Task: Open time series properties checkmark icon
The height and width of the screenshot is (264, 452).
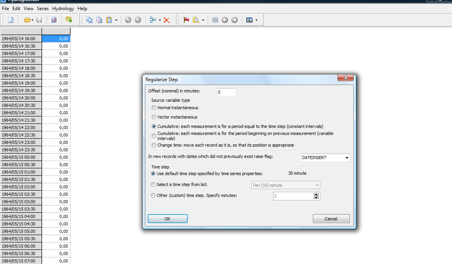Action: coord(54,20)
